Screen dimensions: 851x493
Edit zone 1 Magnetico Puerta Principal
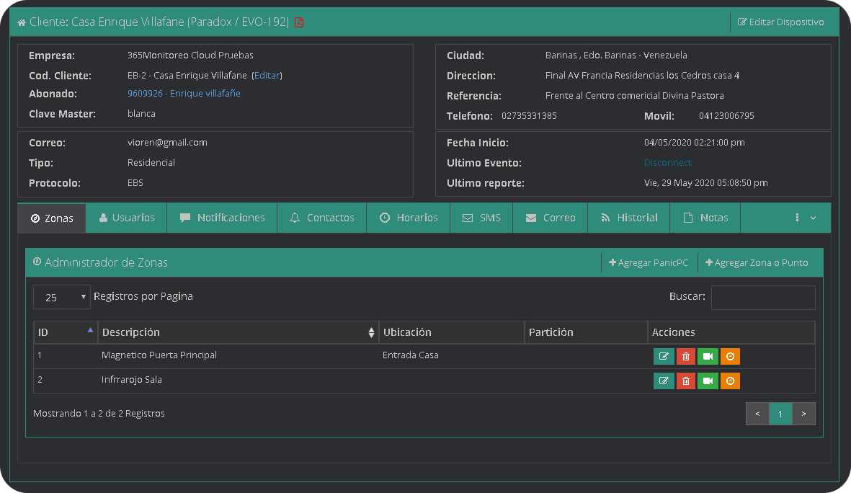[x=664, y=356]
